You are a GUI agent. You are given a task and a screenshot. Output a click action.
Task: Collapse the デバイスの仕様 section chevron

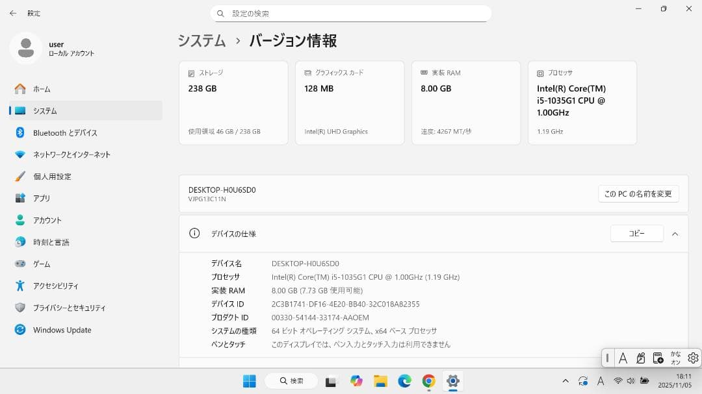[x=675, y=234]
